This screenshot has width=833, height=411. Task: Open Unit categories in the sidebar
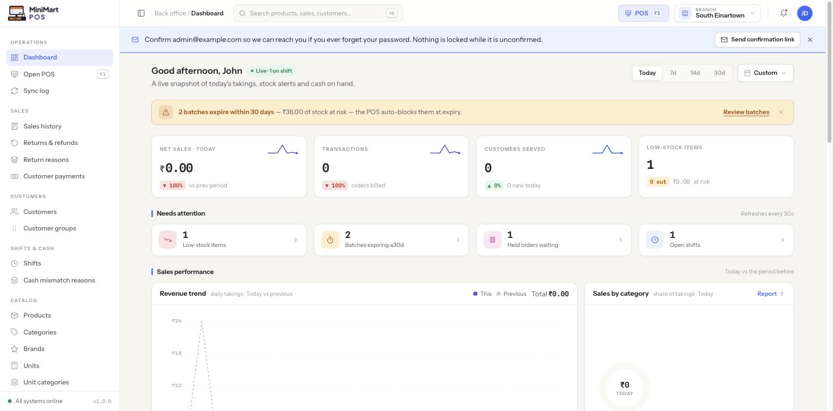point(59,382)
